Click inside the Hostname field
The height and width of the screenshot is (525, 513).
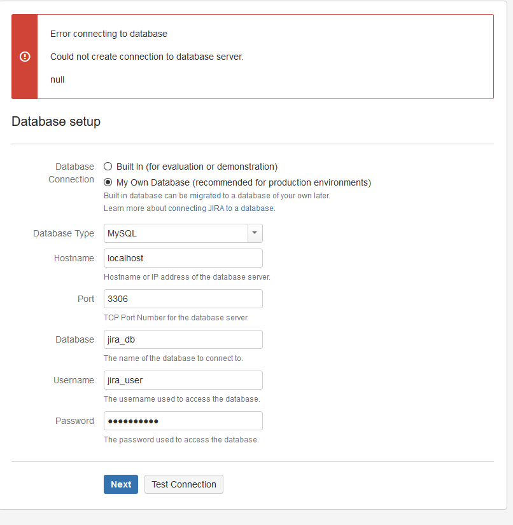click(183, 258)
